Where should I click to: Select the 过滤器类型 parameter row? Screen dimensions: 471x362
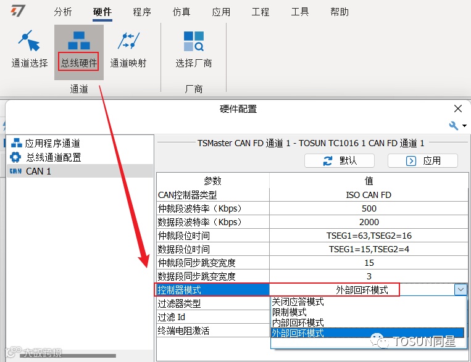click(x=213, y=303)
